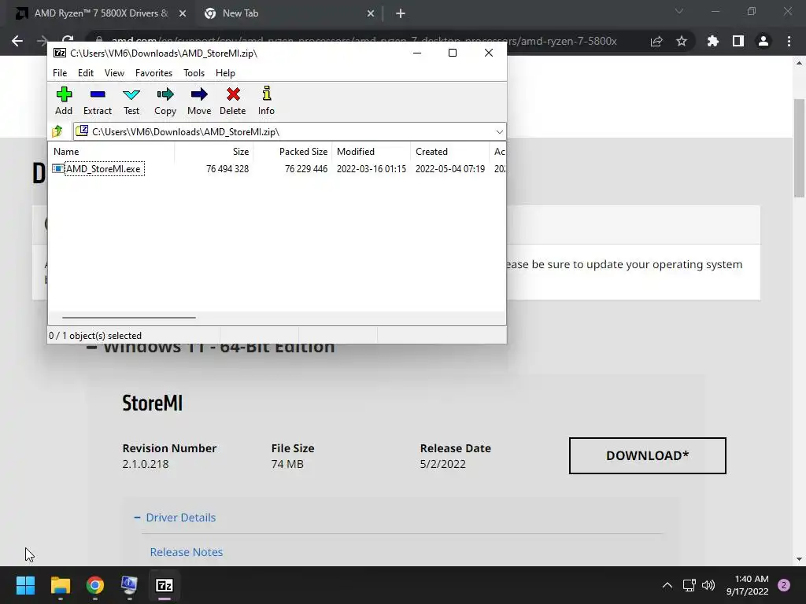806x604 pixels.
Task: Click modified date 2022-03-16 01:15
Action: [372, 169]
